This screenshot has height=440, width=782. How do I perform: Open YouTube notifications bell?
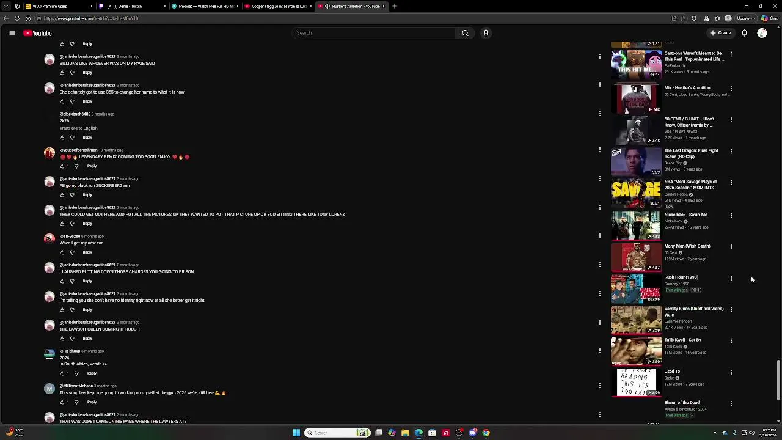(744, 33)
